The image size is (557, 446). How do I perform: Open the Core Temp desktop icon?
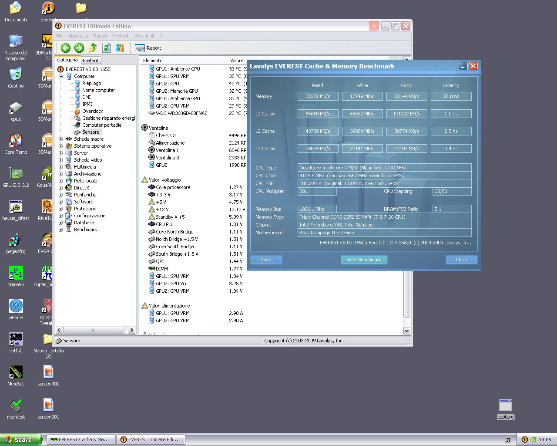click(x=16, y=144)
